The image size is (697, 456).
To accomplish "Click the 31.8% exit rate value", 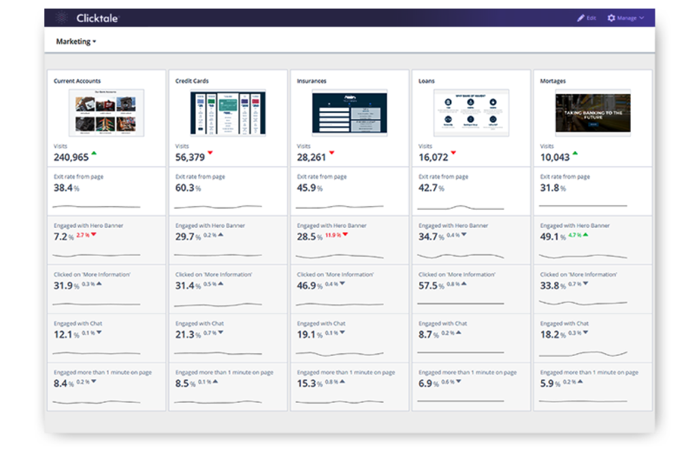I will (x=553, y=188).
